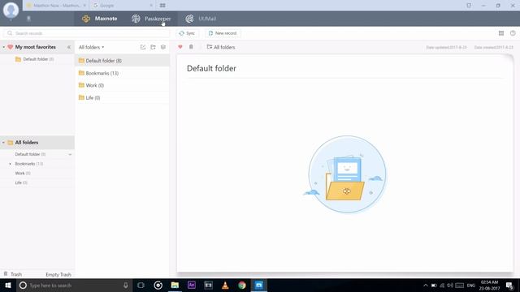This screenshot has height=292, width=520.
Task: Select Default folder in the All folders tree
Action: point(30,154)
